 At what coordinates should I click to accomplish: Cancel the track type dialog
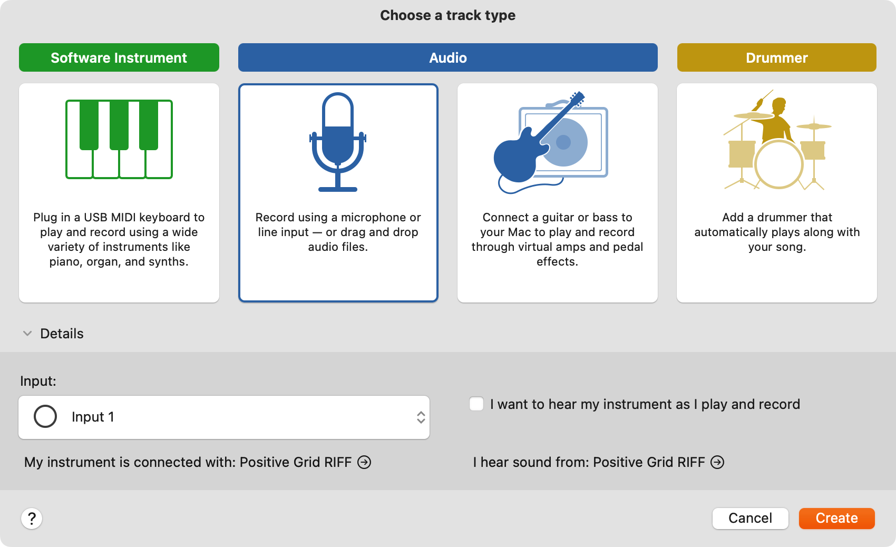coord(751,519)
